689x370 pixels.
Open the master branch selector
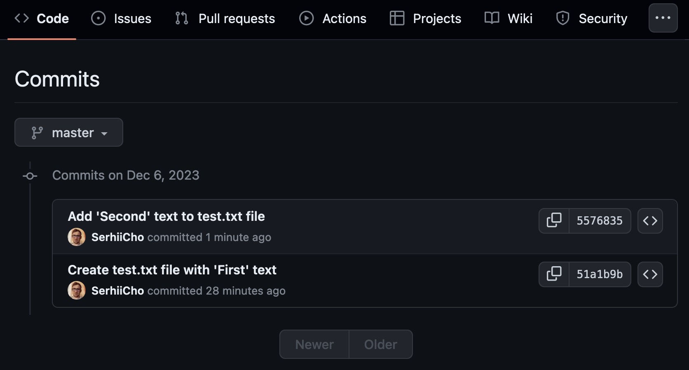click(68, 132)
